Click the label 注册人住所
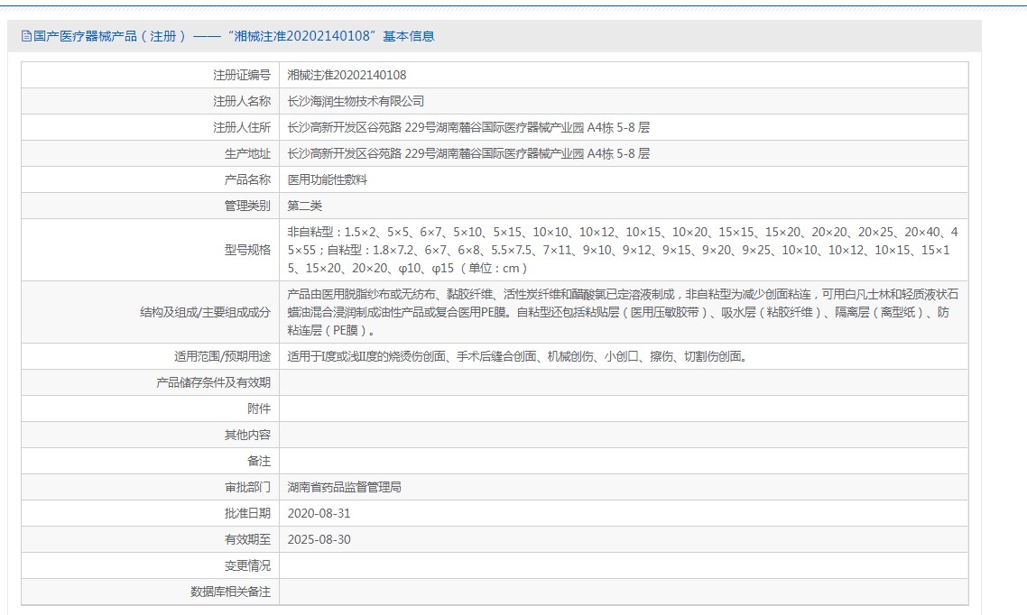1027x615 pixels. click(x=242, y=127)
